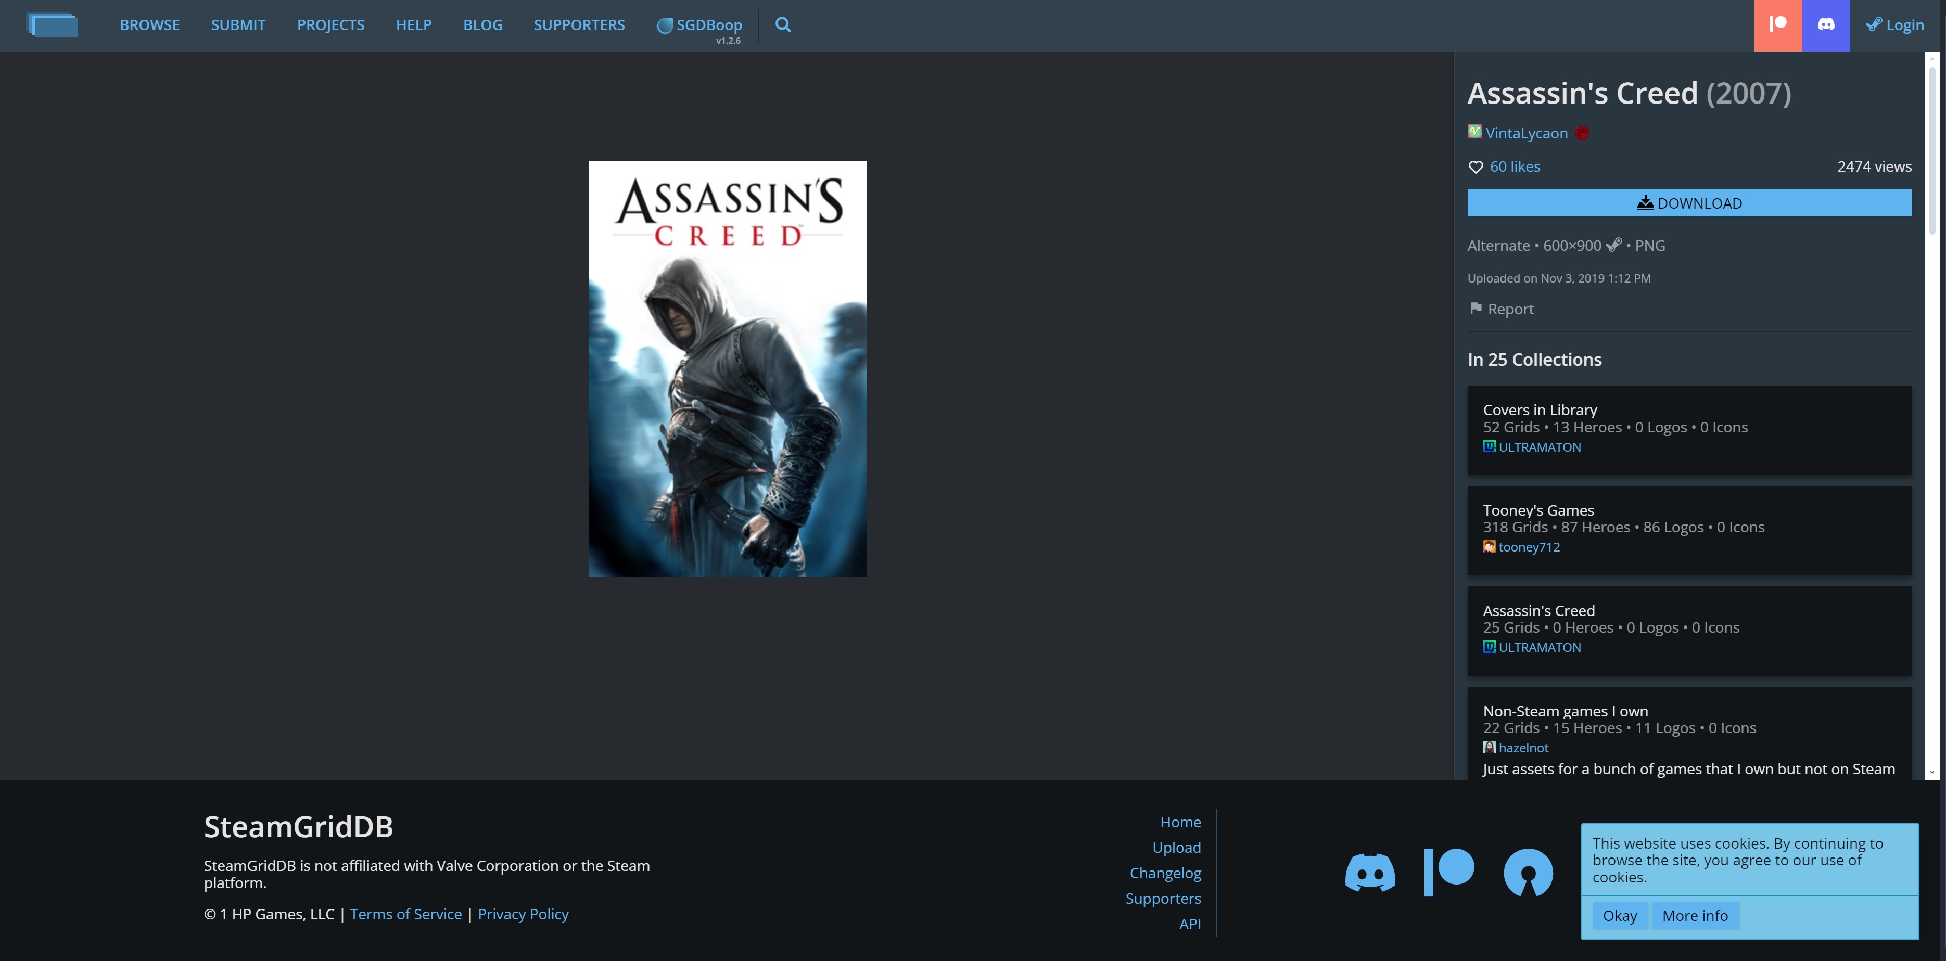The height and width of the screenshot is (961, 1946).
Task: Click the footer Discord icon
Action: point(1370,873)
